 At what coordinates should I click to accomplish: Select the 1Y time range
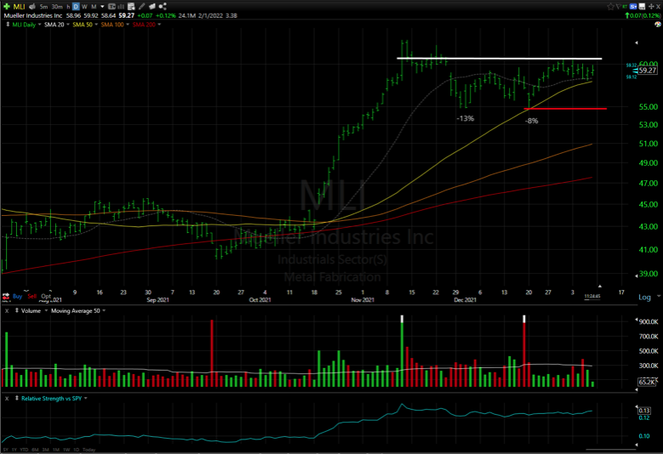tap(14, 450)
